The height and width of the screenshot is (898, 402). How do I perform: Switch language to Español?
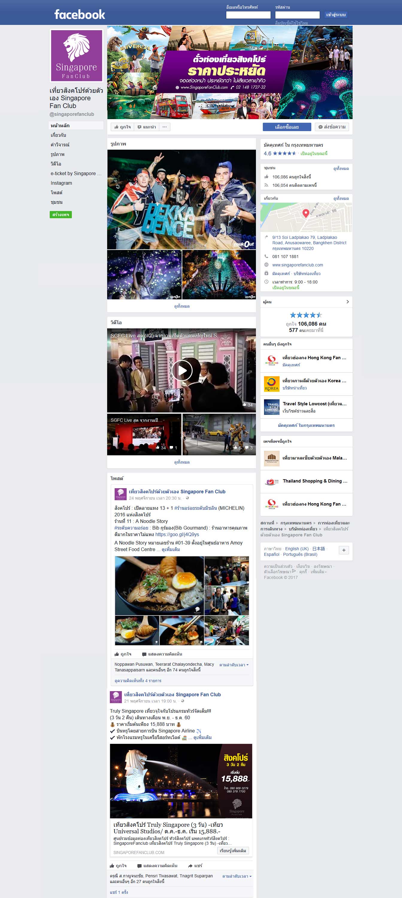(x=271, y=554)
